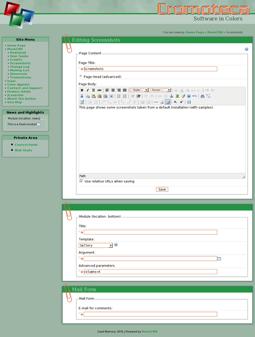Open Download in Site Menu
Image resolution: width=255 pixels, height=337 pixels.
point(18,53)
